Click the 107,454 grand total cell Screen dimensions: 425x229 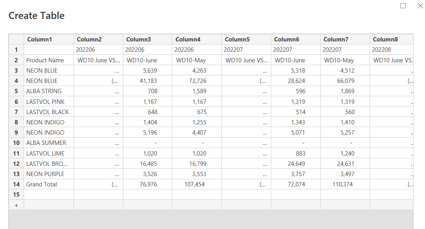[x=197, y=184]
